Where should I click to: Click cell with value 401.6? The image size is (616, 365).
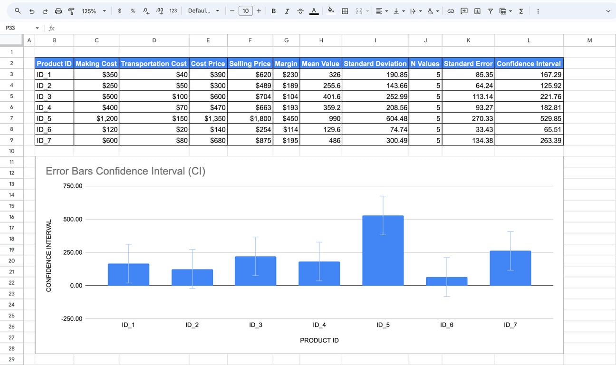[321, 96]
